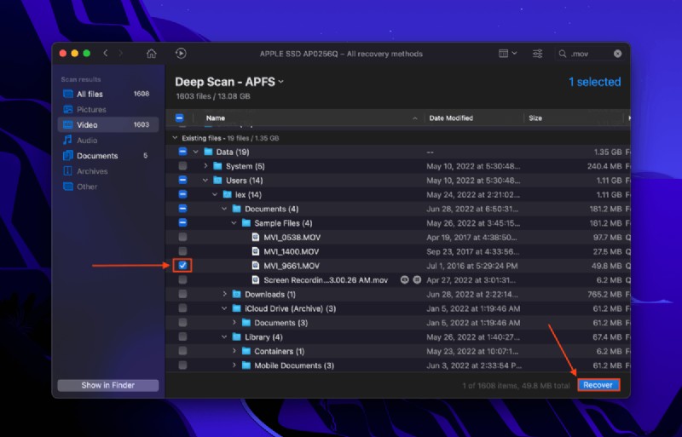Viewport: 682px width, 437px height.
Task: Collapse the Sample Files (4) folder
Action: click(234, 223)
